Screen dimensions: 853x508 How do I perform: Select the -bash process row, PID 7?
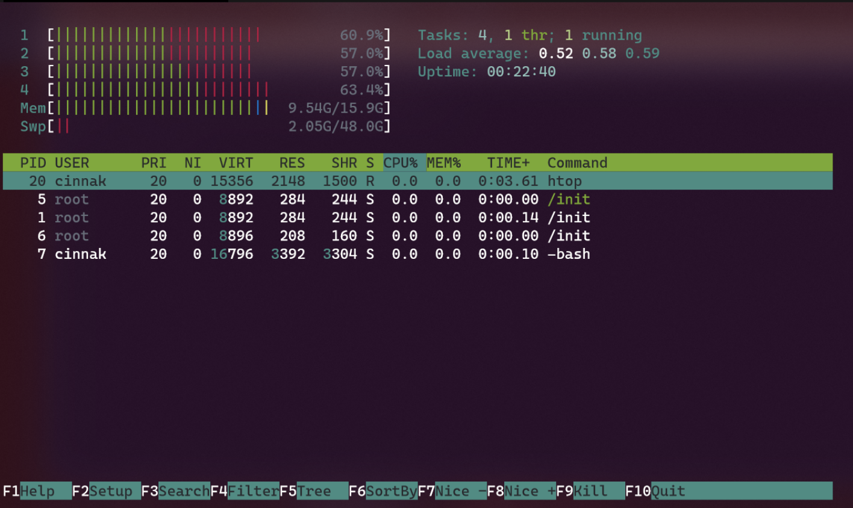tap(417, 254)
